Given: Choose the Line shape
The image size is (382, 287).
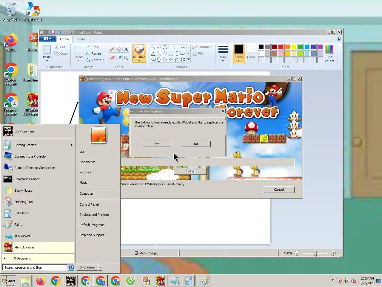Looking at the screenshot, I should pyautogui.click(x=153, y=48).
